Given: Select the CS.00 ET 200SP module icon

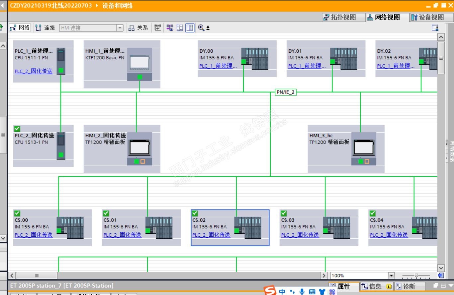Looking at the screenshot, I should (x=70, y=228).
